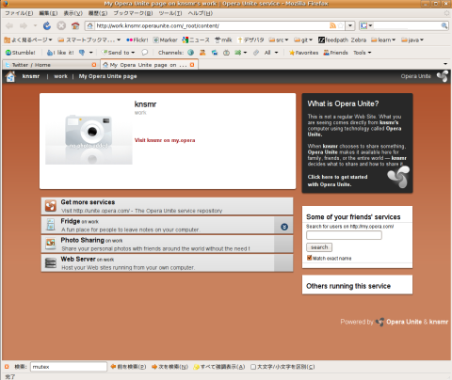Open the ファイル(F) menu
Image resolution: width=452 pixels, height=380 pixels.
click(19, 13)
